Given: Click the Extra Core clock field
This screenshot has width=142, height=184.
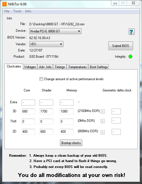Looking at the screenshot, I should (x=28, y=102).
